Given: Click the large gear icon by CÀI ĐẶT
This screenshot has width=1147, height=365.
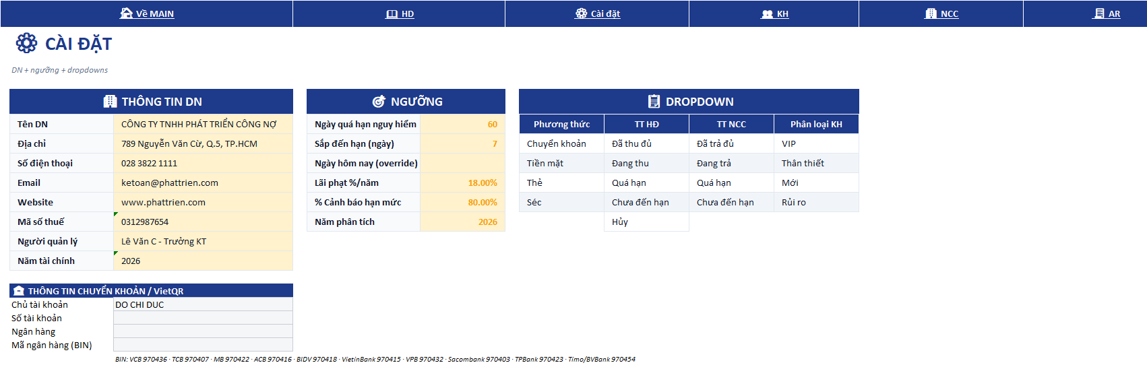Looking at the screenshot, I should 26,43.
